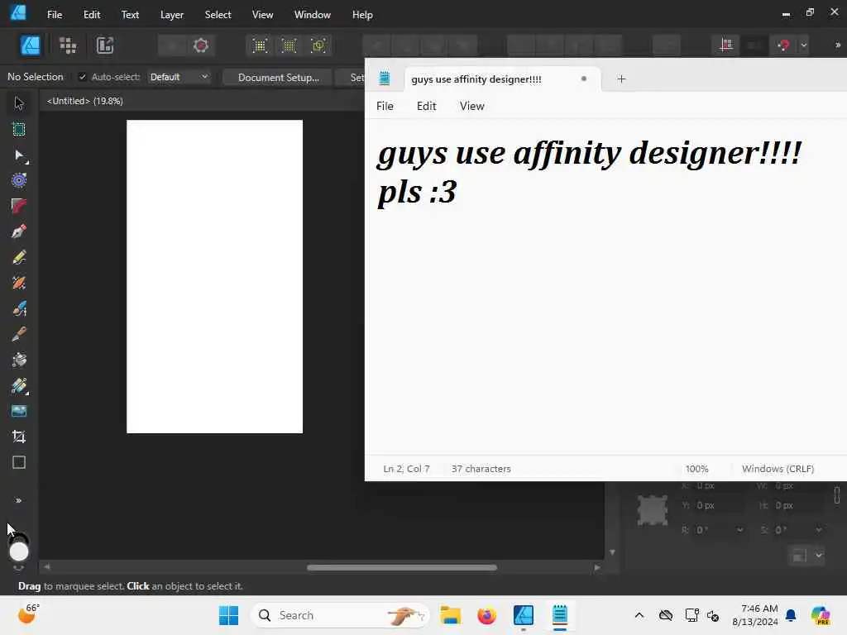
Task: Open Notepad's File menu
Action: (385, 106)
